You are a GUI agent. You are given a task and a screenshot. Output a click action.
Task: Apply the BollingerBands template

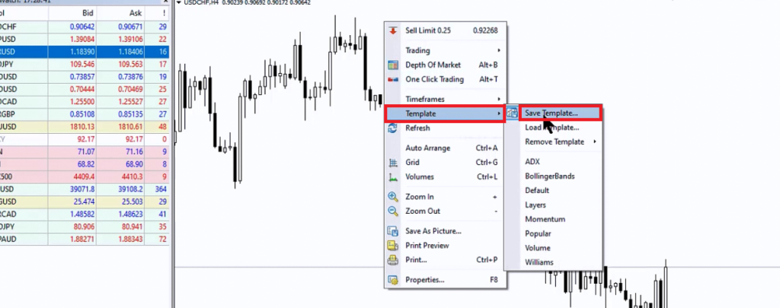click(553, 176)
